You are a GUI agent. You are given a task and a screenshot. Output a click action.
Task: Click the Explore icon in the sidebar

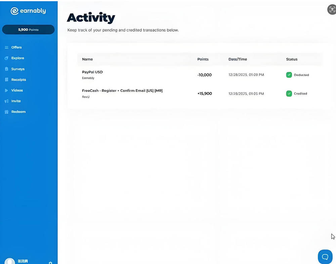click(x=7, y=58)
